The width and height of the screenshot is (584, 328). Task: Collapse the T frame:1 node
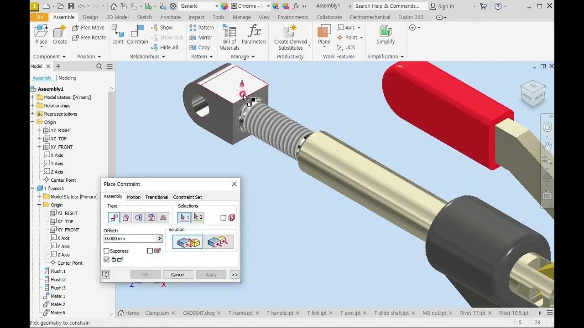click(x=33, y=189)
